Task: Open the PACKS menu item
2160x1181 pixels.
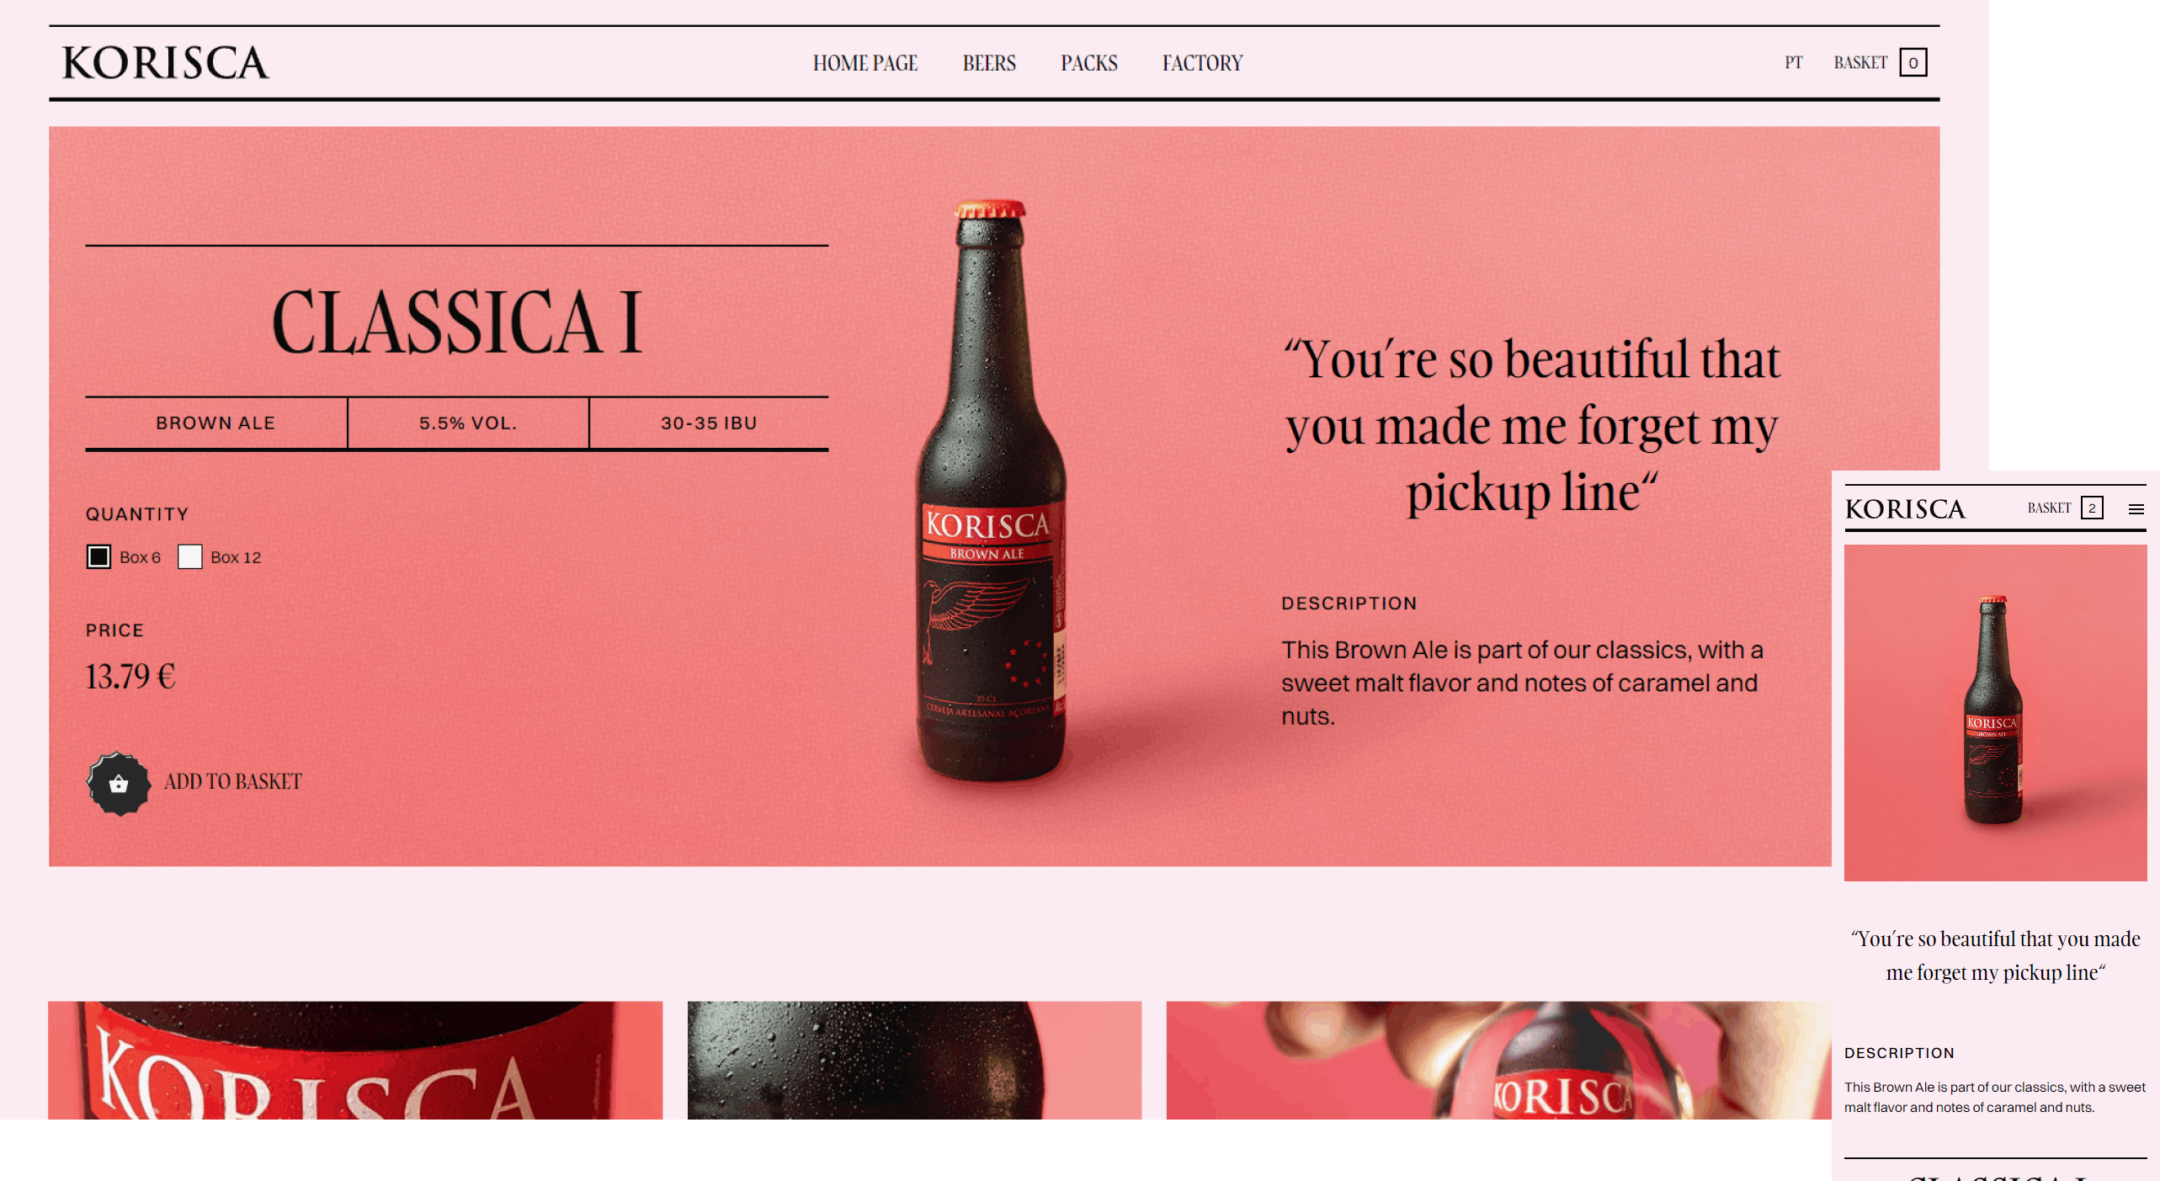Action: click(1088, 63)
